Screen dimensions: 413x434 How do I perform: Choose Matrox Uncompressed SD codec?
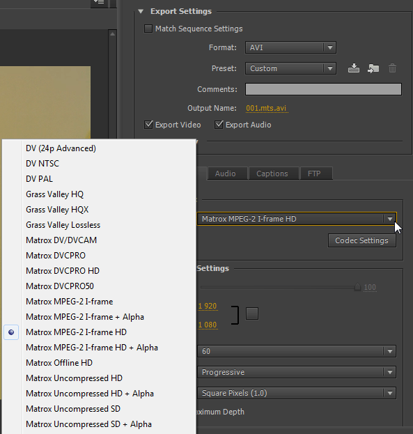tap(73, 409)
